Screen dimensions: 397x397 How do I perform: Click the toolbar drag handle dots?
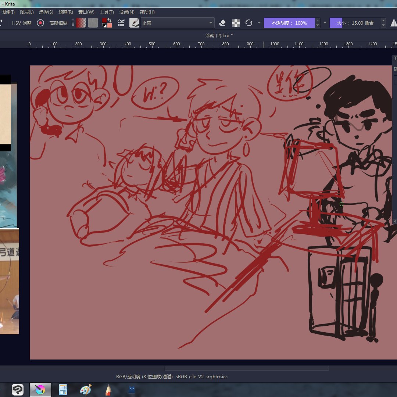click(73, 23)
